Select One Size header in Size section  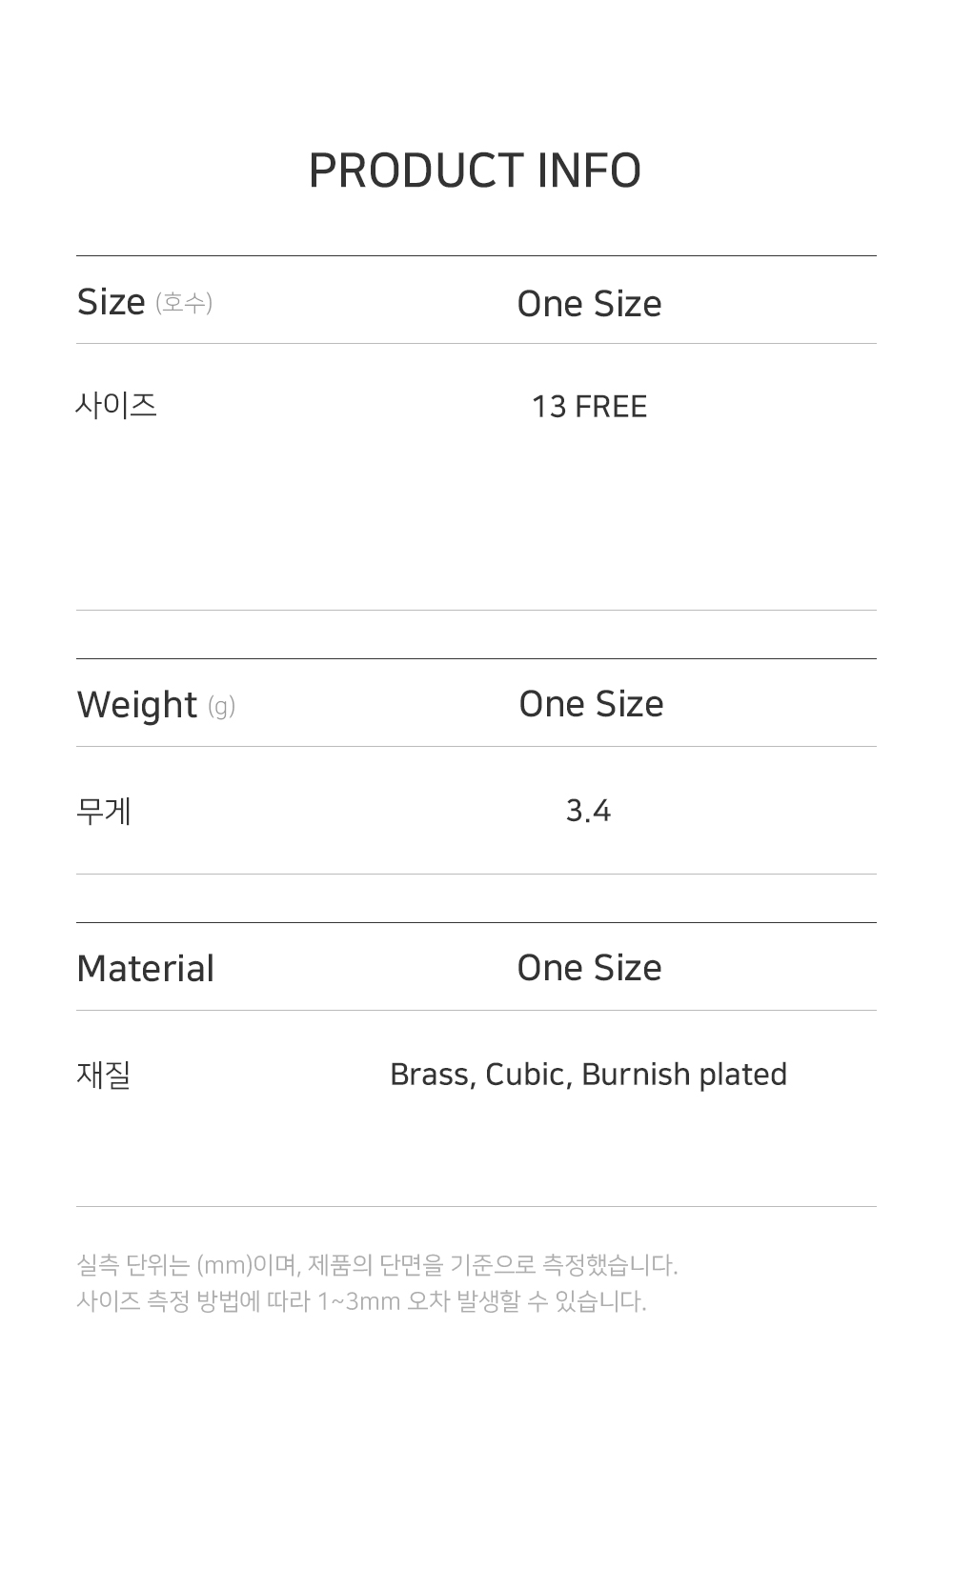coord(589,304)
